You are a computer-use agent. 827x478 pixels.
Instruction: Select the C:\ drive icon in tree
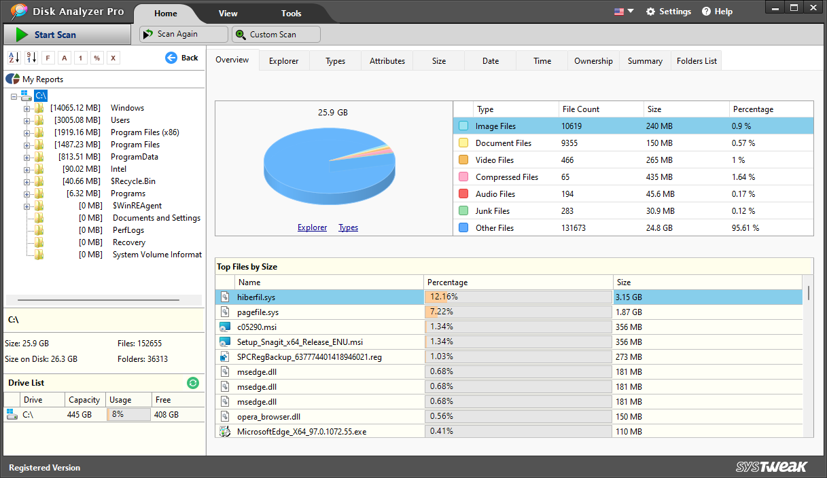coord(27,96)
